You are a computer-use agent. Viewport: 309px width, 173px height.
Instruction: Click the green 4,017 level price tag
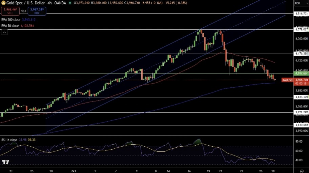click(301, 73)
